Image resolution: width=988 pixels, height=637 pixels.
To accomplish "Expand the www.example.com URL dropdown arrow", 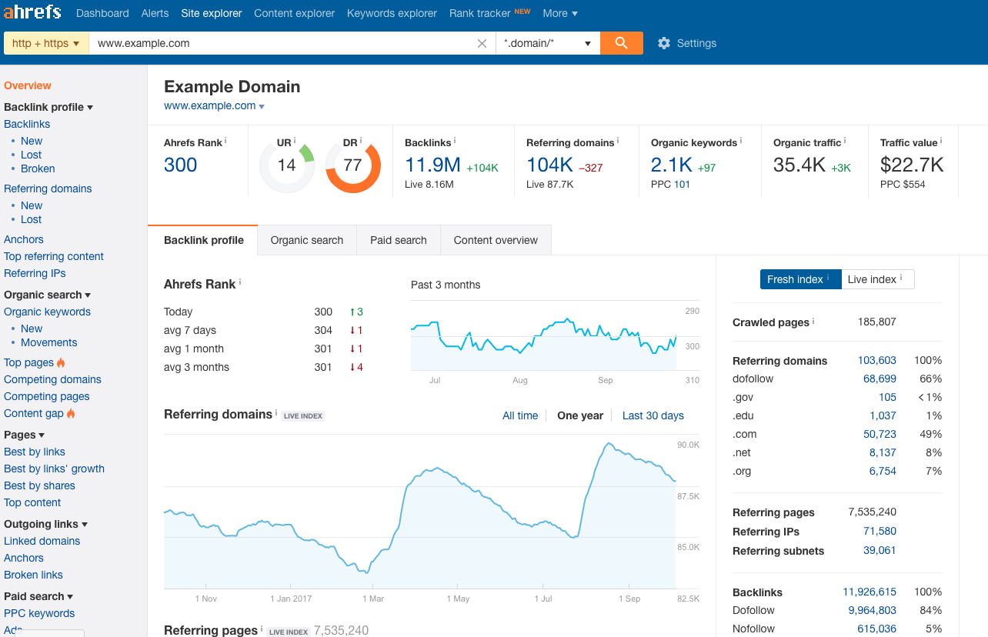I will 262,107.
